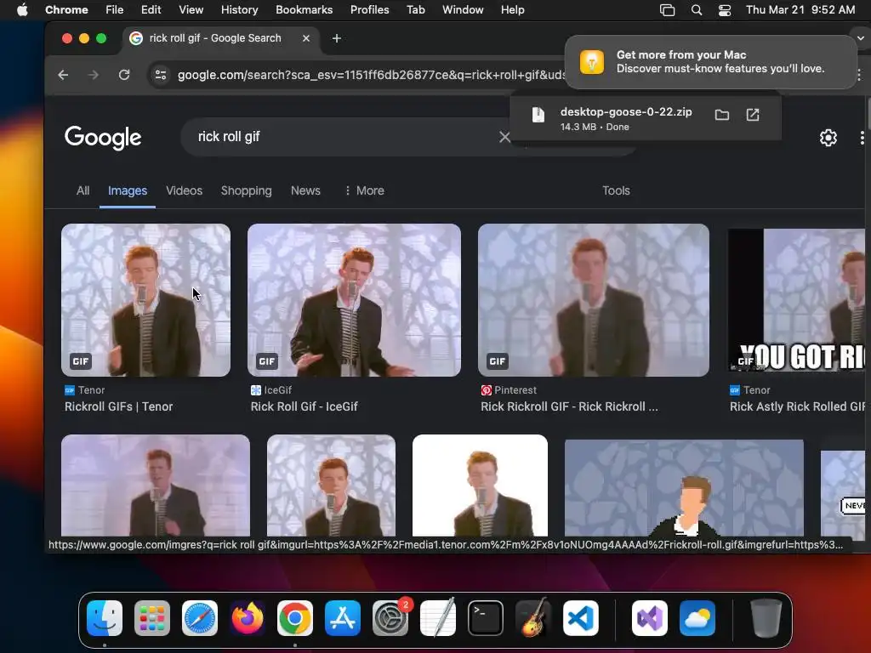871x653 pixels.
Task: Go forward to the next page
Action: [94, 75]
